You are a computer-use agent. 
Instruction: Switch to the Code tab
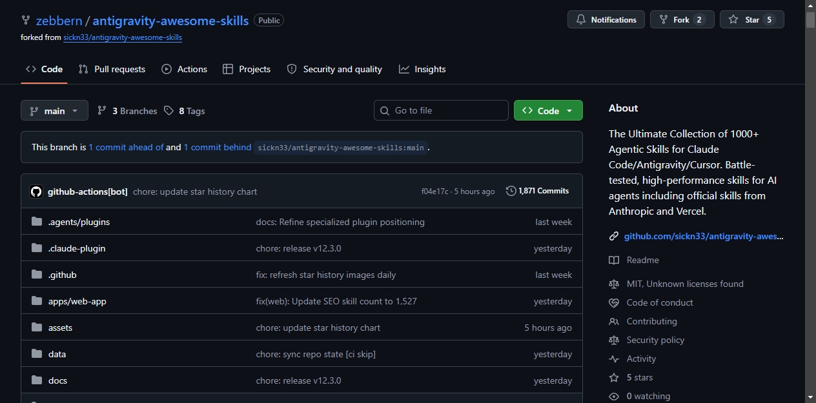44,69
